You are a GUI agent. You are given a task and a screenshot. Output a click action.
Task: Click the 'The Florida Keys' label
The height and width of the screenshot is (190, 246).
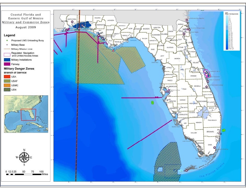tap(206, 166)
